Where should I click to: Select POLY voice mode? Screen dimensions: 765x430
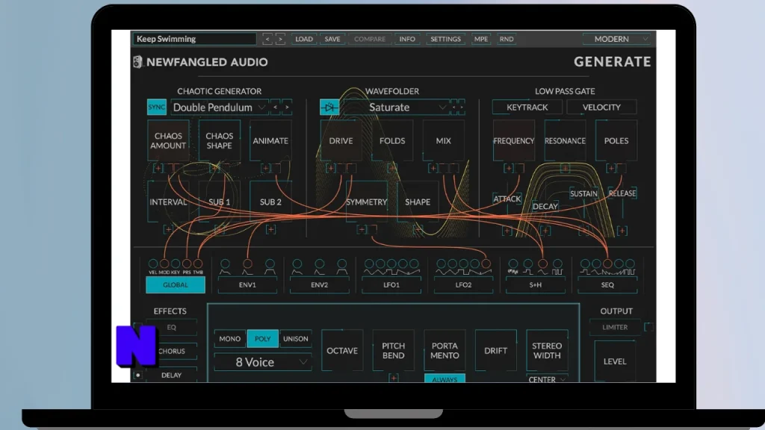(262, 339)
